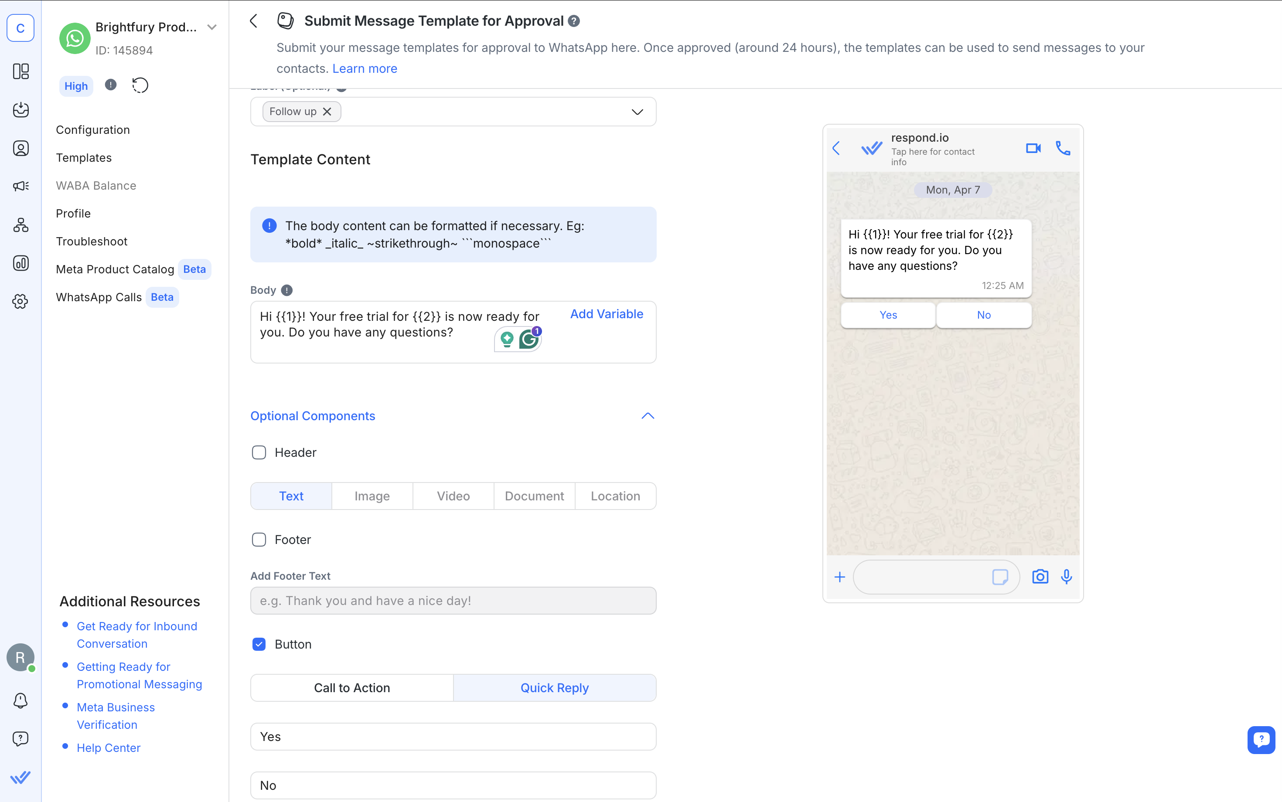This screenshot has width=1282, height=802.
Task: Open the Reports chart icon
Action: coord(20,263)
